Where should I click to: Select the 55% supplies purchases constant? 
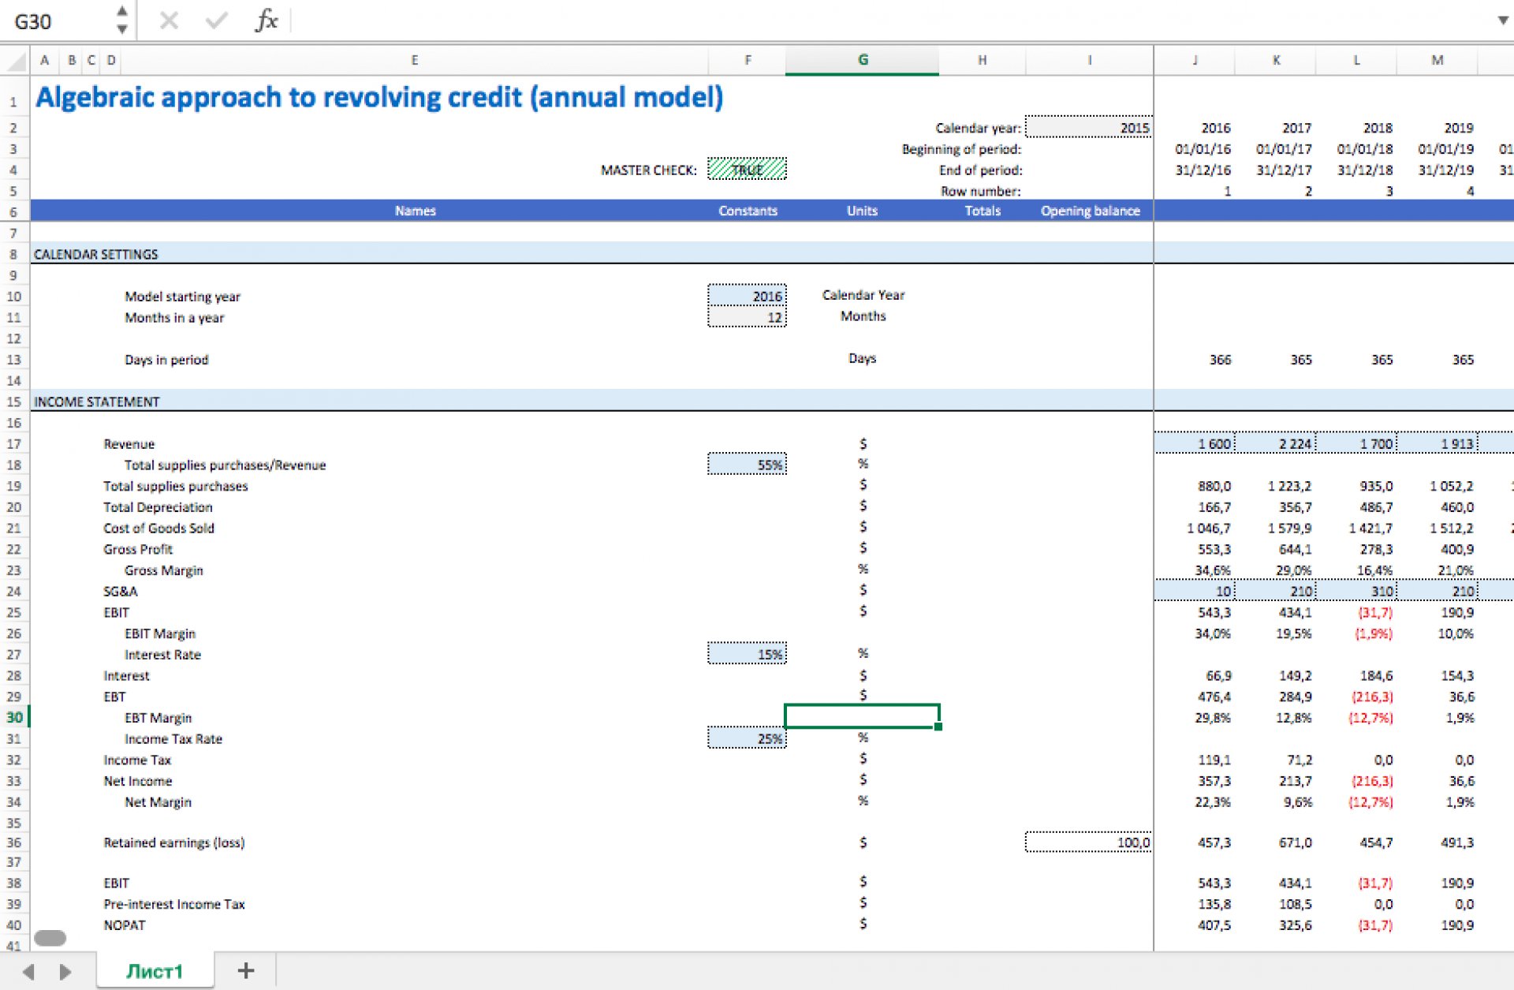[x=747, y=464]
